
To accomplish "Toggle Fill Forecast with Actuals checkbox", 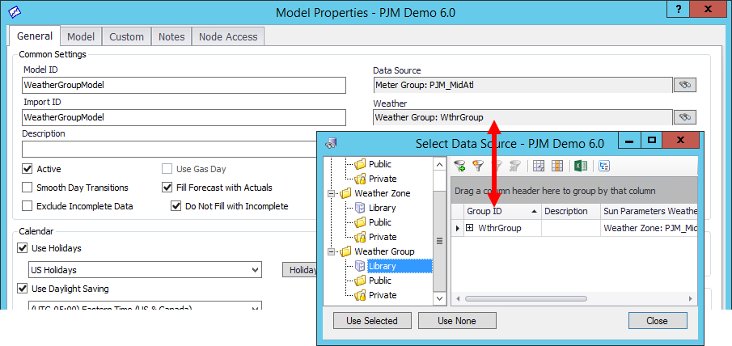I will [x=167, y=188].
